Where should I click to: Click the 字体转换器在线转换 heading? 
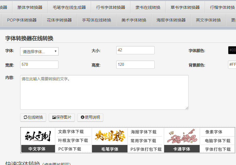pos(29,38)
